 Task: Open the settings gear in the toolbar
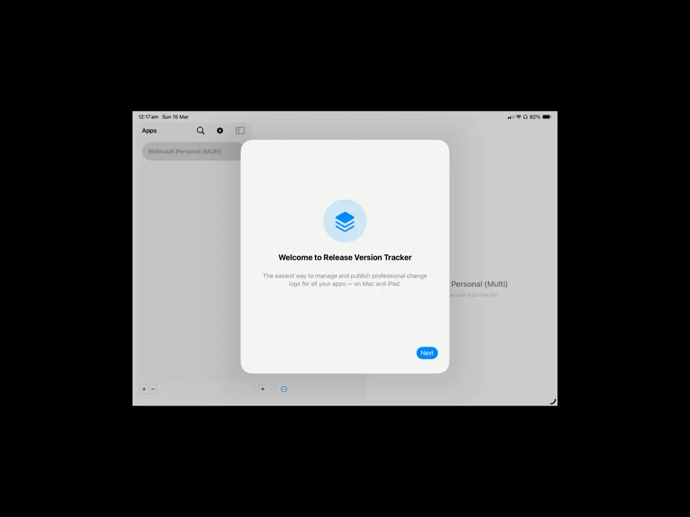(x=220, y=130)
